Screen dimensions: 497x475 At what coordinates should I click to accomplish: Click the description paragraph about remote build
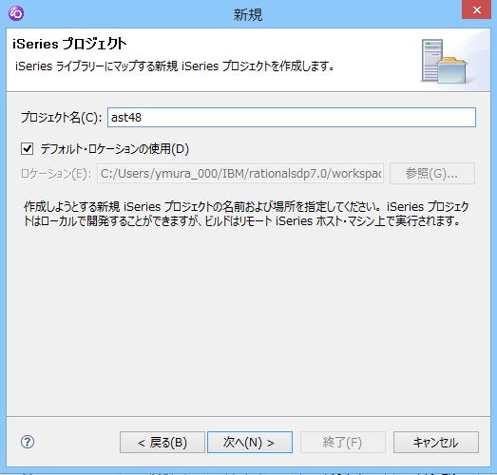pos(246,214)
